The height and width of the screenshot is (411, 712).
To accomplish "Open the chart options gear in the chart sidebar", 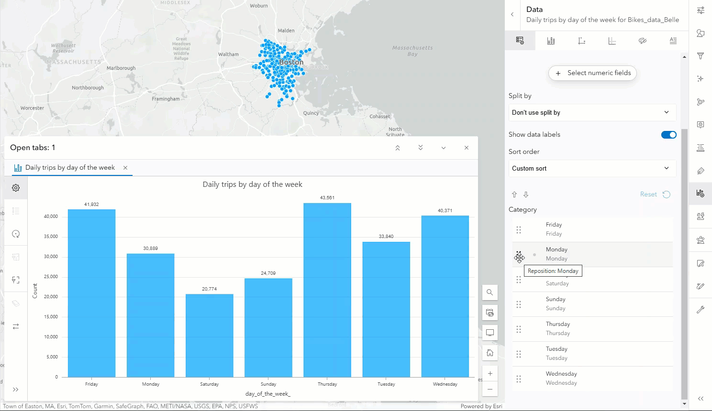I will [x=16, y=187].
